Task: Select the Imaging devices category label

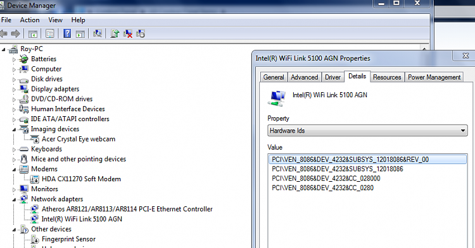Action: click(x=55, y=129)
